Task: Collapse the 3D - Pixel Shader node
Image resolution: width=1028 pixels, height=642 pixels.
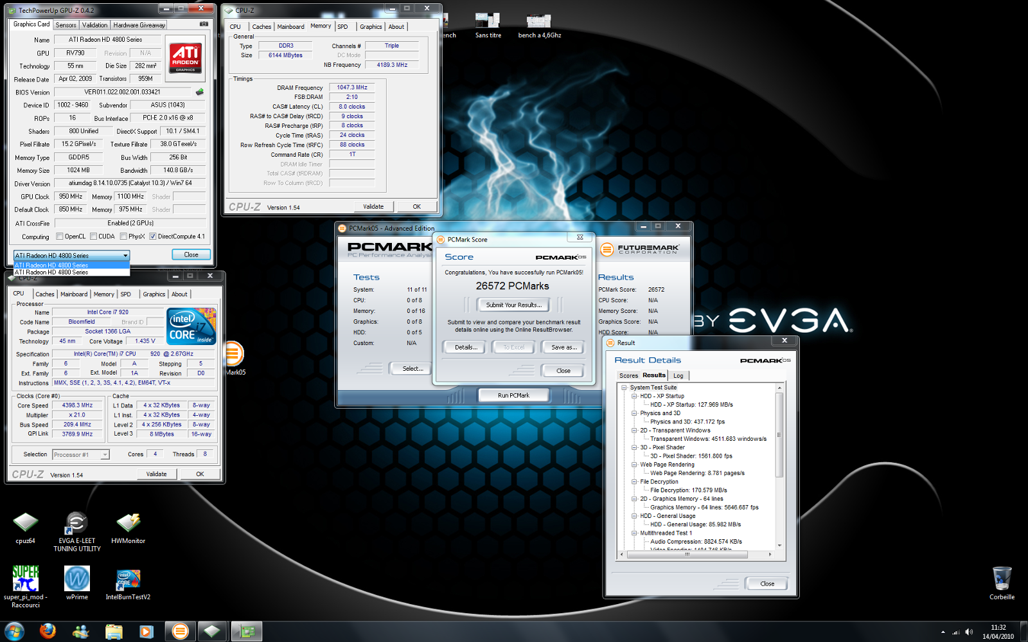Action: point(634,447)
